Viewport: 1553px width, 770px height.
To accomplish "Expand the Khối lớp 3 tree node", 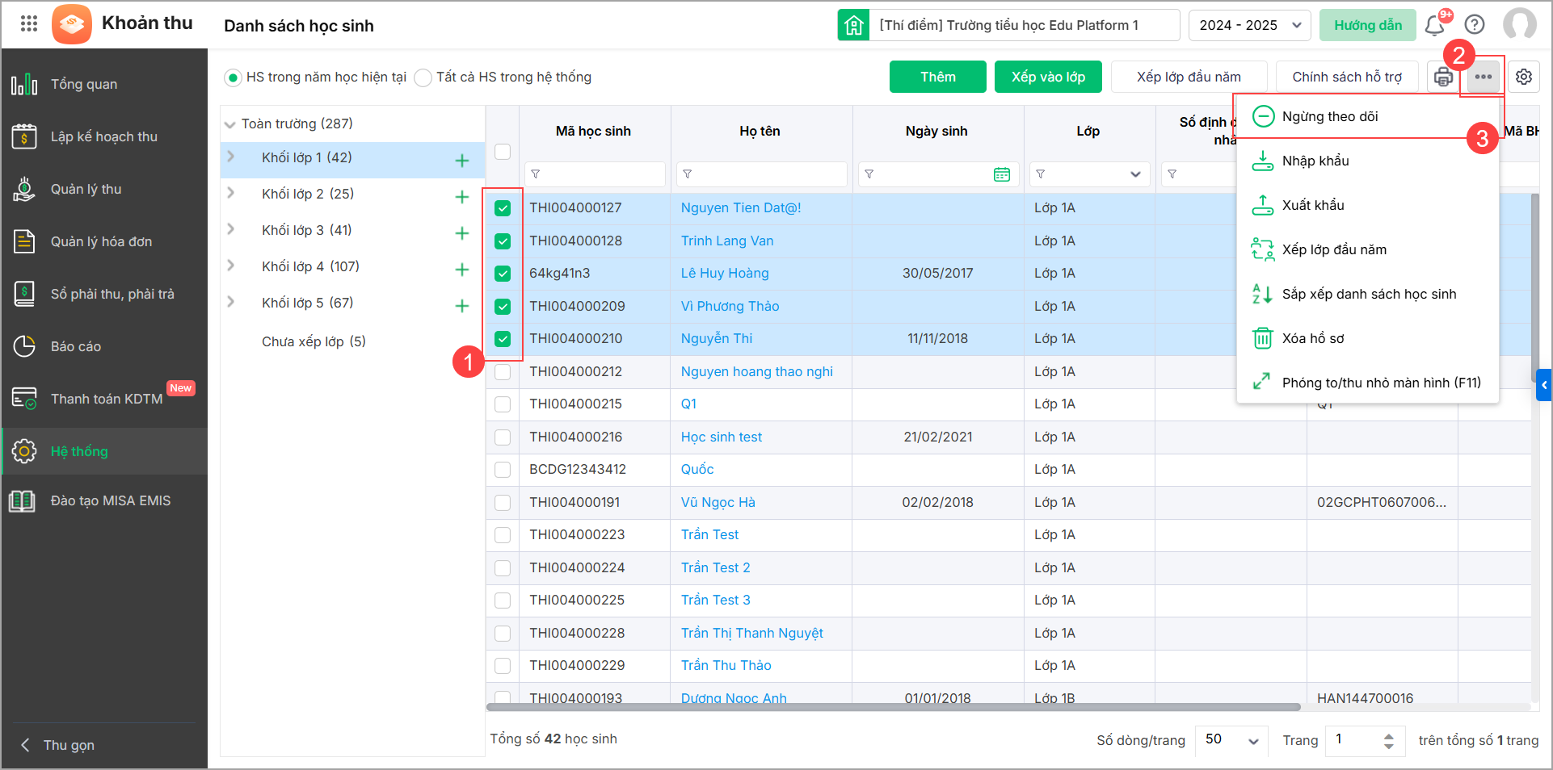I will pyautogui.click(x=231, y=230).
